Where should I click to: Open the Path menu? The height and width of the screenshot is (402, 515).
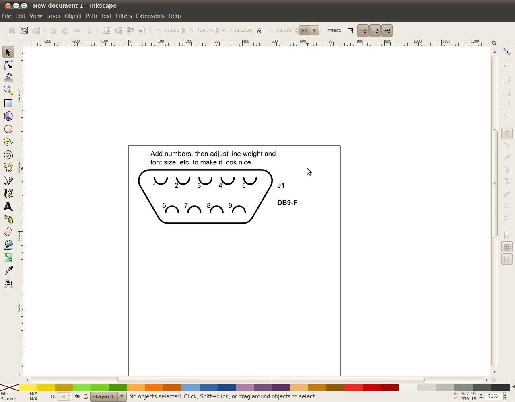91,16
